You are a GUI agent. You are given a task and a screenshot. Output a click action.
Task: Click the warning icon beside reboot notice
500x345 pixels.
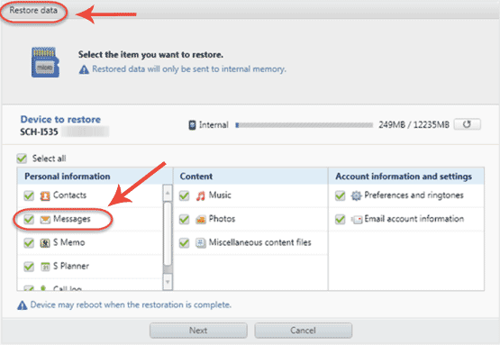coord(22,305)
